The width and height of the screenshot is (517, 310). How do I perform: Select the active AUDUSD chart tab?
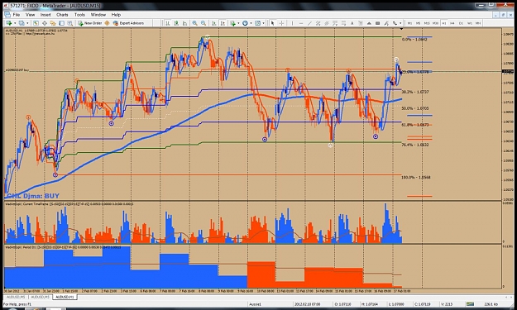coord(65,297)
